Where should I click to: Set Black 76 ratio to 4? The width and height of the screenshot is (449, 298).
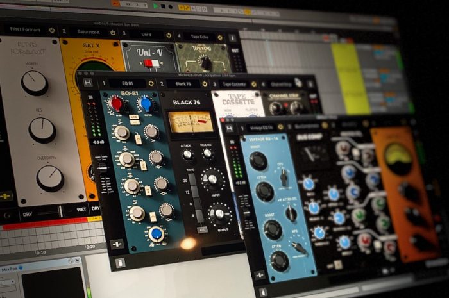pyautogui.click(x=199, y=215)
